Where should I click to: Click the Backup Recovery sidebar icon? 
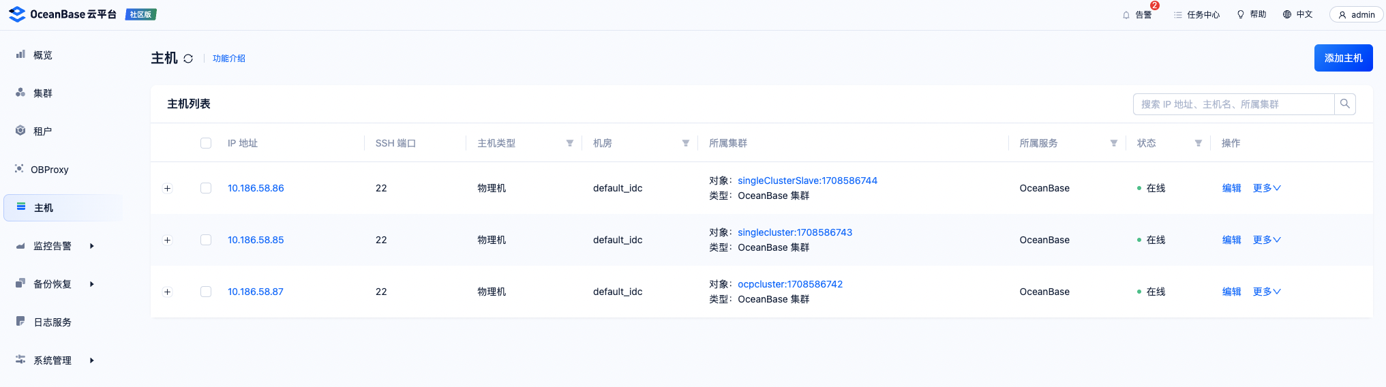click(20, 283)
